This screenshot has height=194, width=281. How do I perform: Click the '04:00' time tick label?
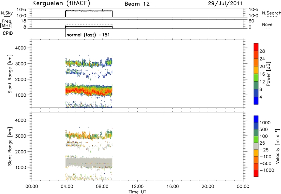67,187
